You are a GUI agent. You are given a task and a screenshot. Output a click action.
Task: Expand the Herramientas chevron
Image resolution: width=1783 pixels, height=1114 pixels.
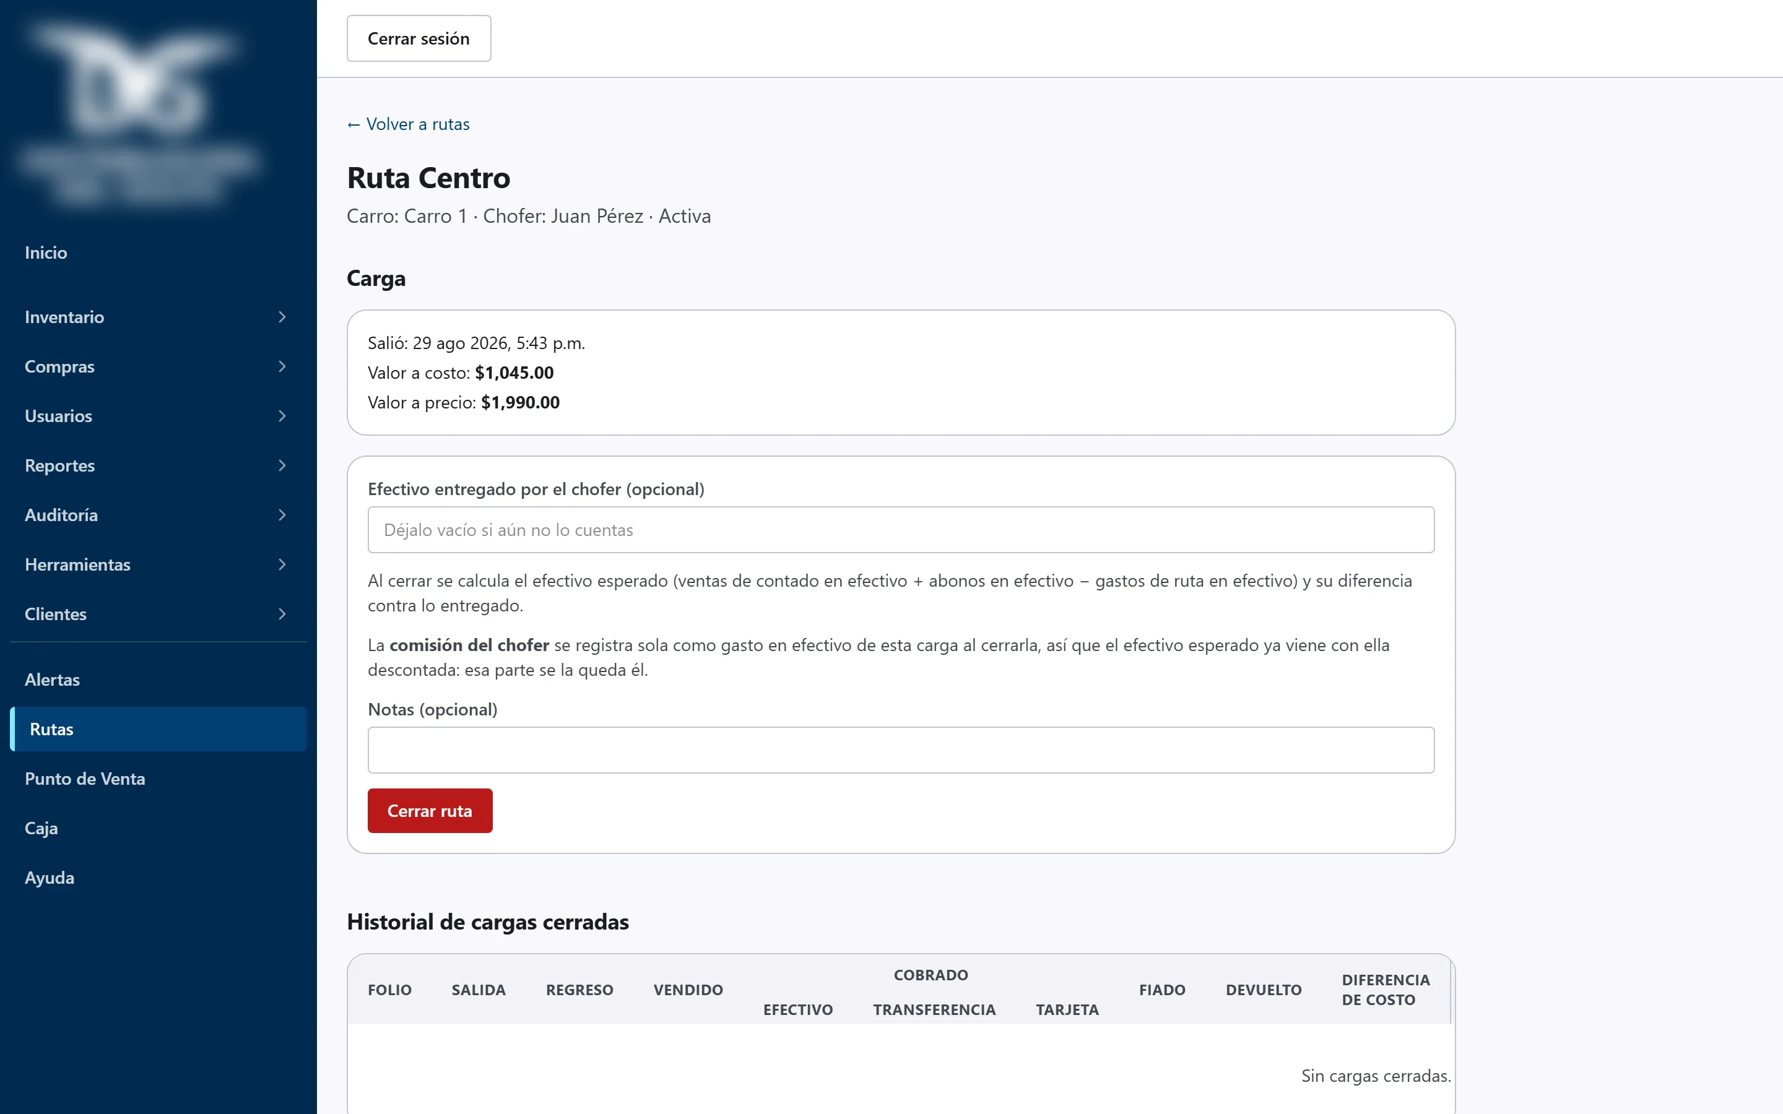pyautogui.click(x=282, y=564)
